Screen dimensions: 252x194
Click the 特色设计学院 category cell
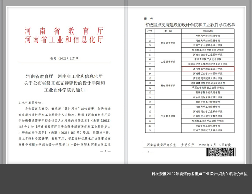point(168,85)
